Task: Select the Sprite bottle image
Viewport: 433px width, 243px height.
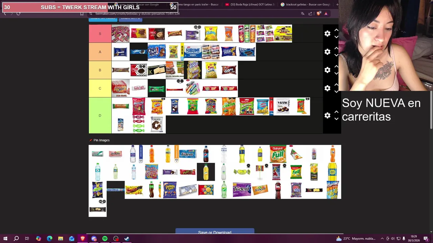Action: click(224, 190)
